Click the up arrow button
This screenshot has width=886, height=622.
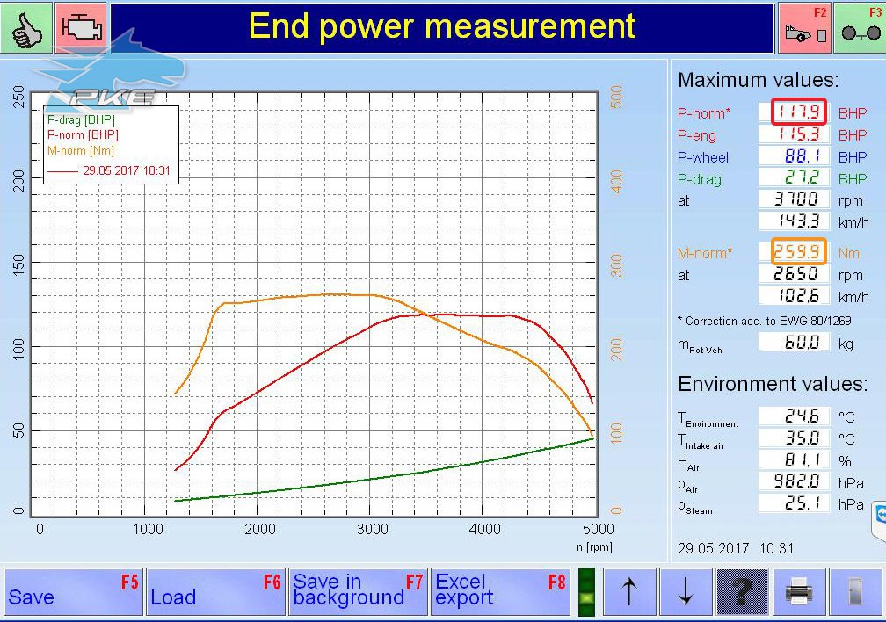[x=629, y=591]
